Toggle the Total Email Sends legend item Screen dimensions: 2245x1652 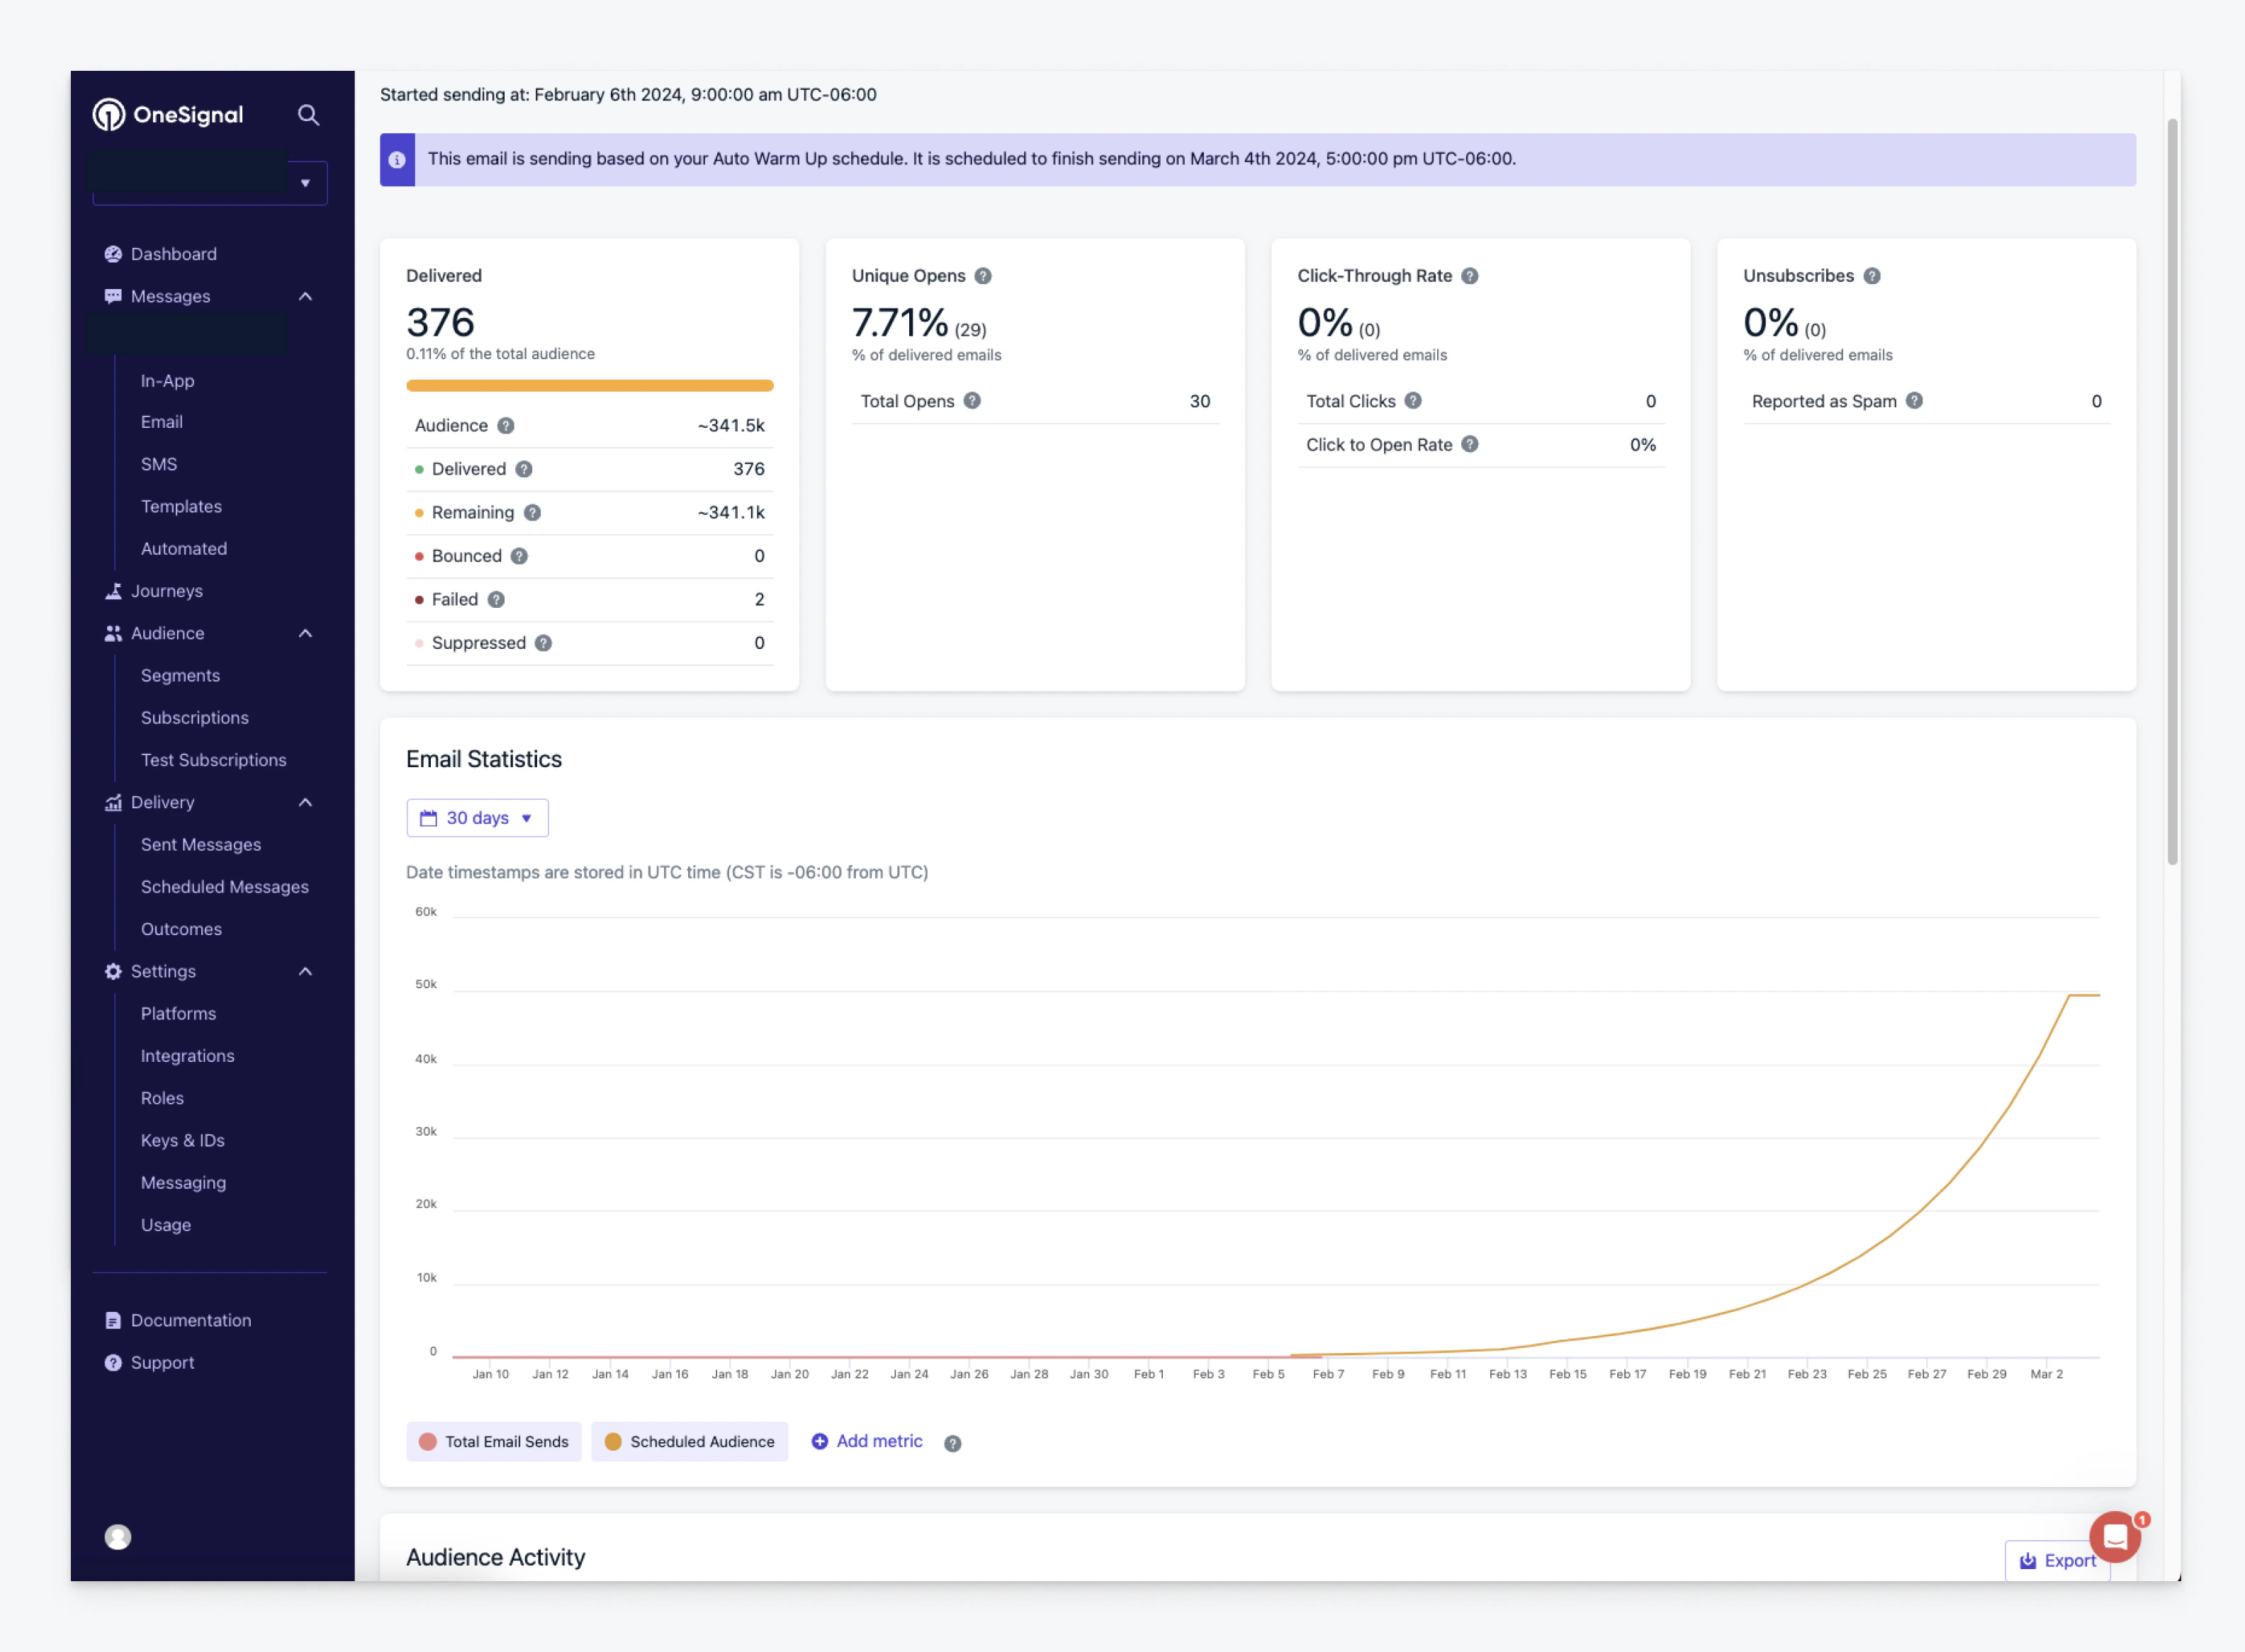coord(493,1441)
